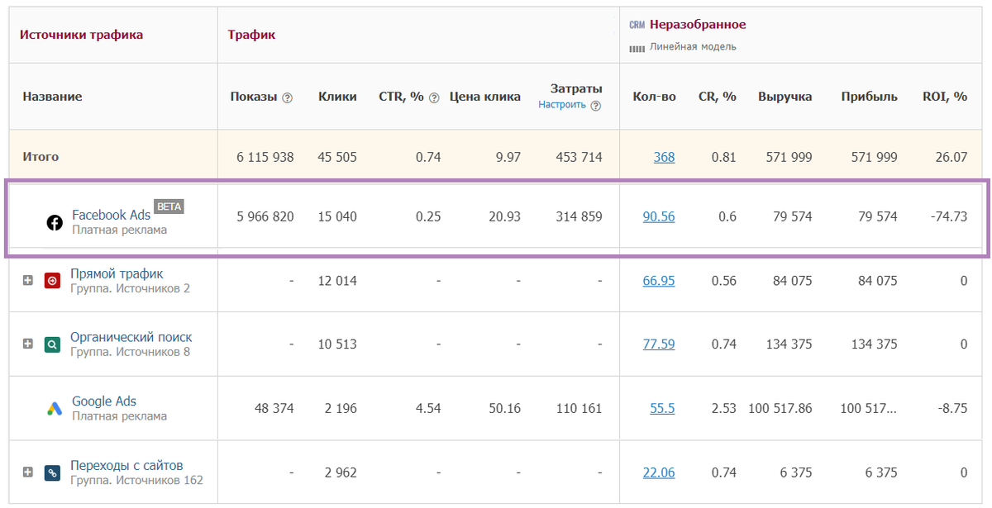Open Facebook Ads count link 90.56
The width and height of the screenshot is (992, 508).
click(659, 217)
